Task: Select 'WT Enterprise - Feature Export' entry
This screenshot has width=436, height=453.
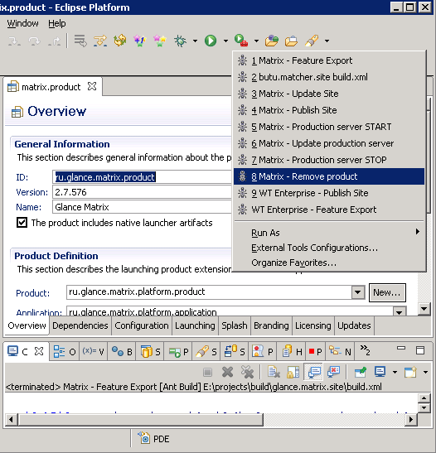Action: tap(329, 210)
